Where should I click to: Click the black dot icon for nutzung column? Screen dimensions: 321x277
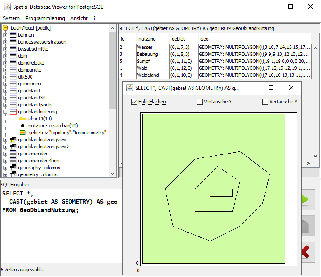point(23,126)
